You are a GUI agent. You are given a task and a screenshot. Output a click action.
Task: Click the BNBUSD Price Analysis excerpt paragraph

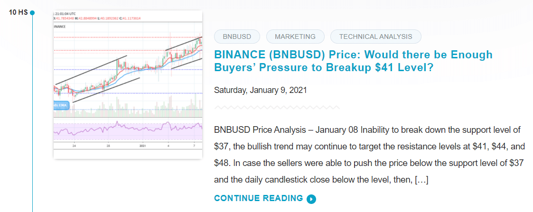(x=369, y=155)
